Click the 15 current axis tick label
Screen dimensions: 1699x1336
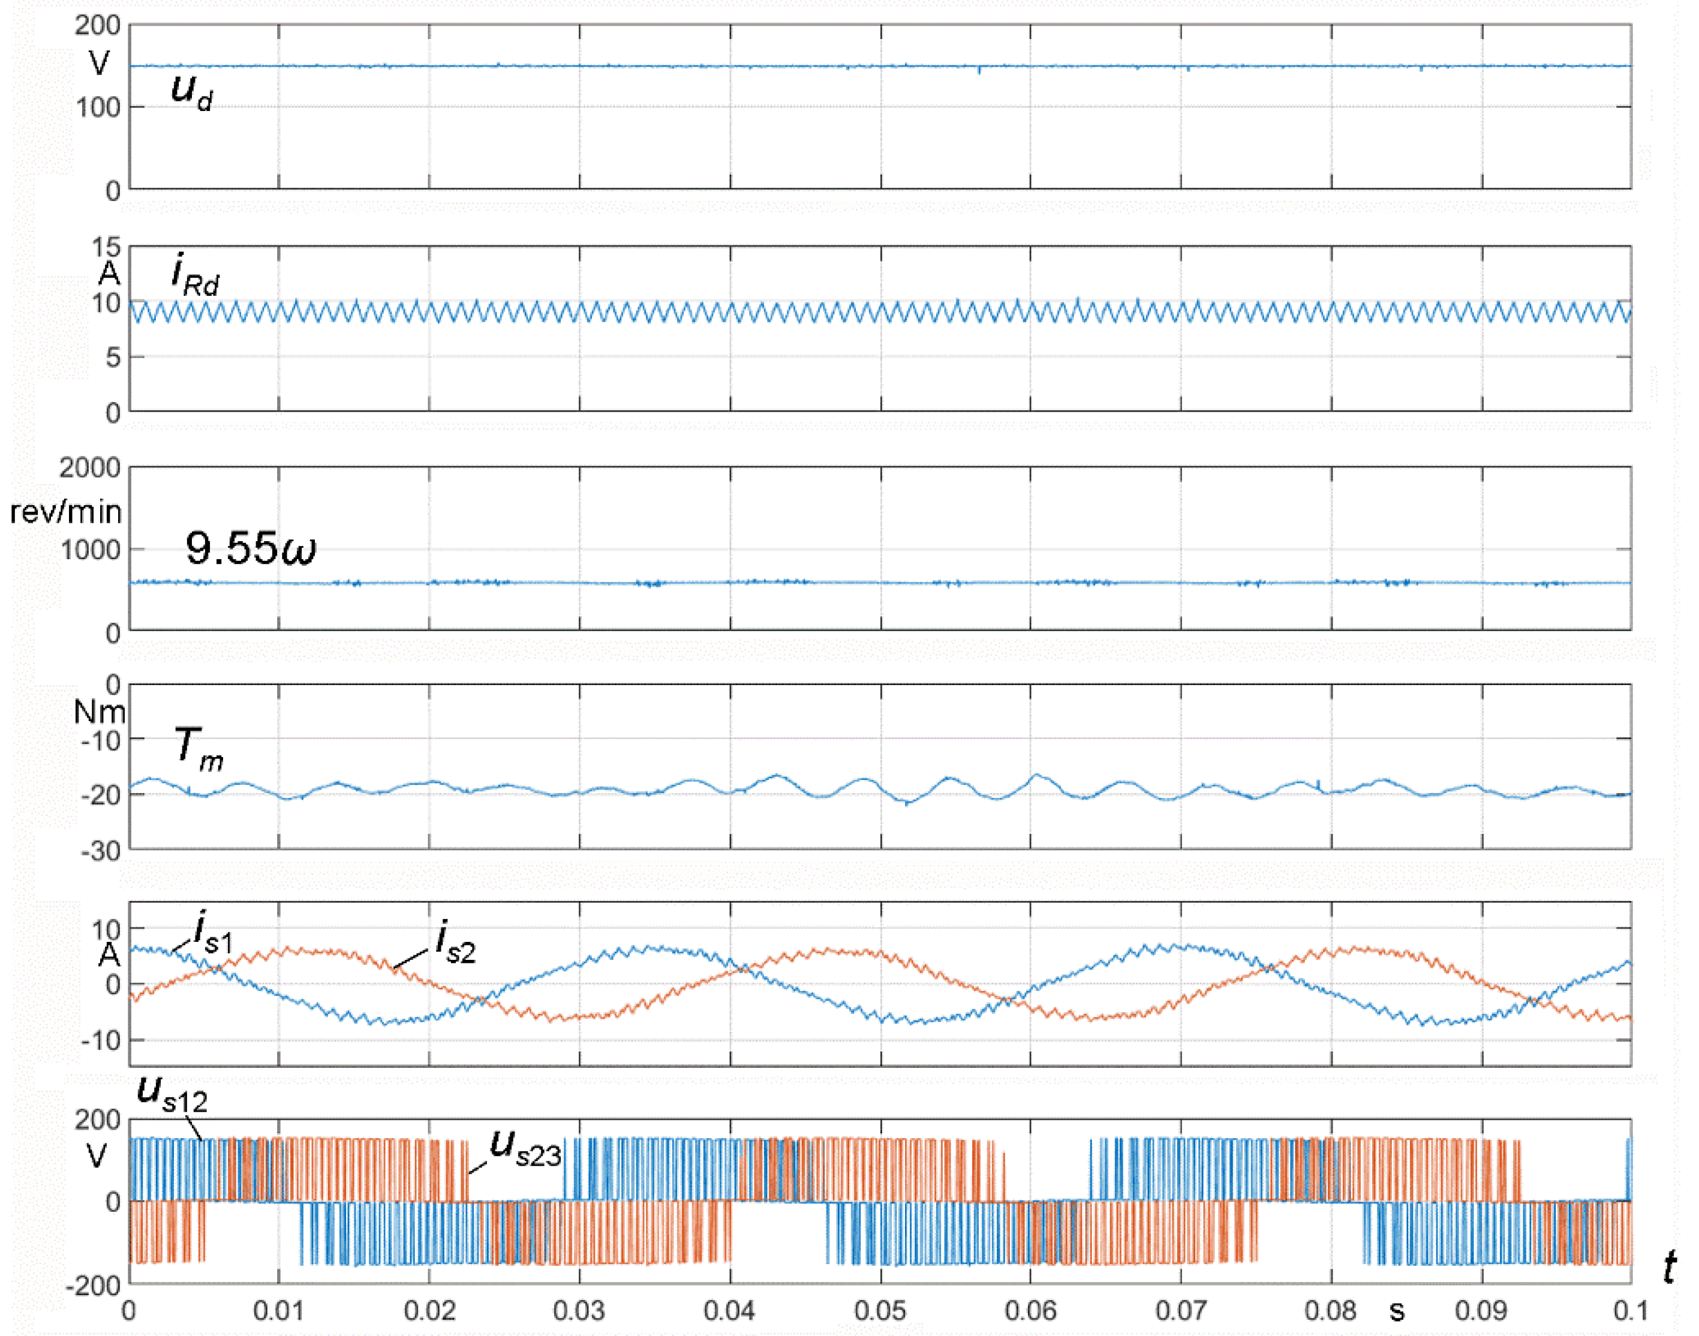106,247
